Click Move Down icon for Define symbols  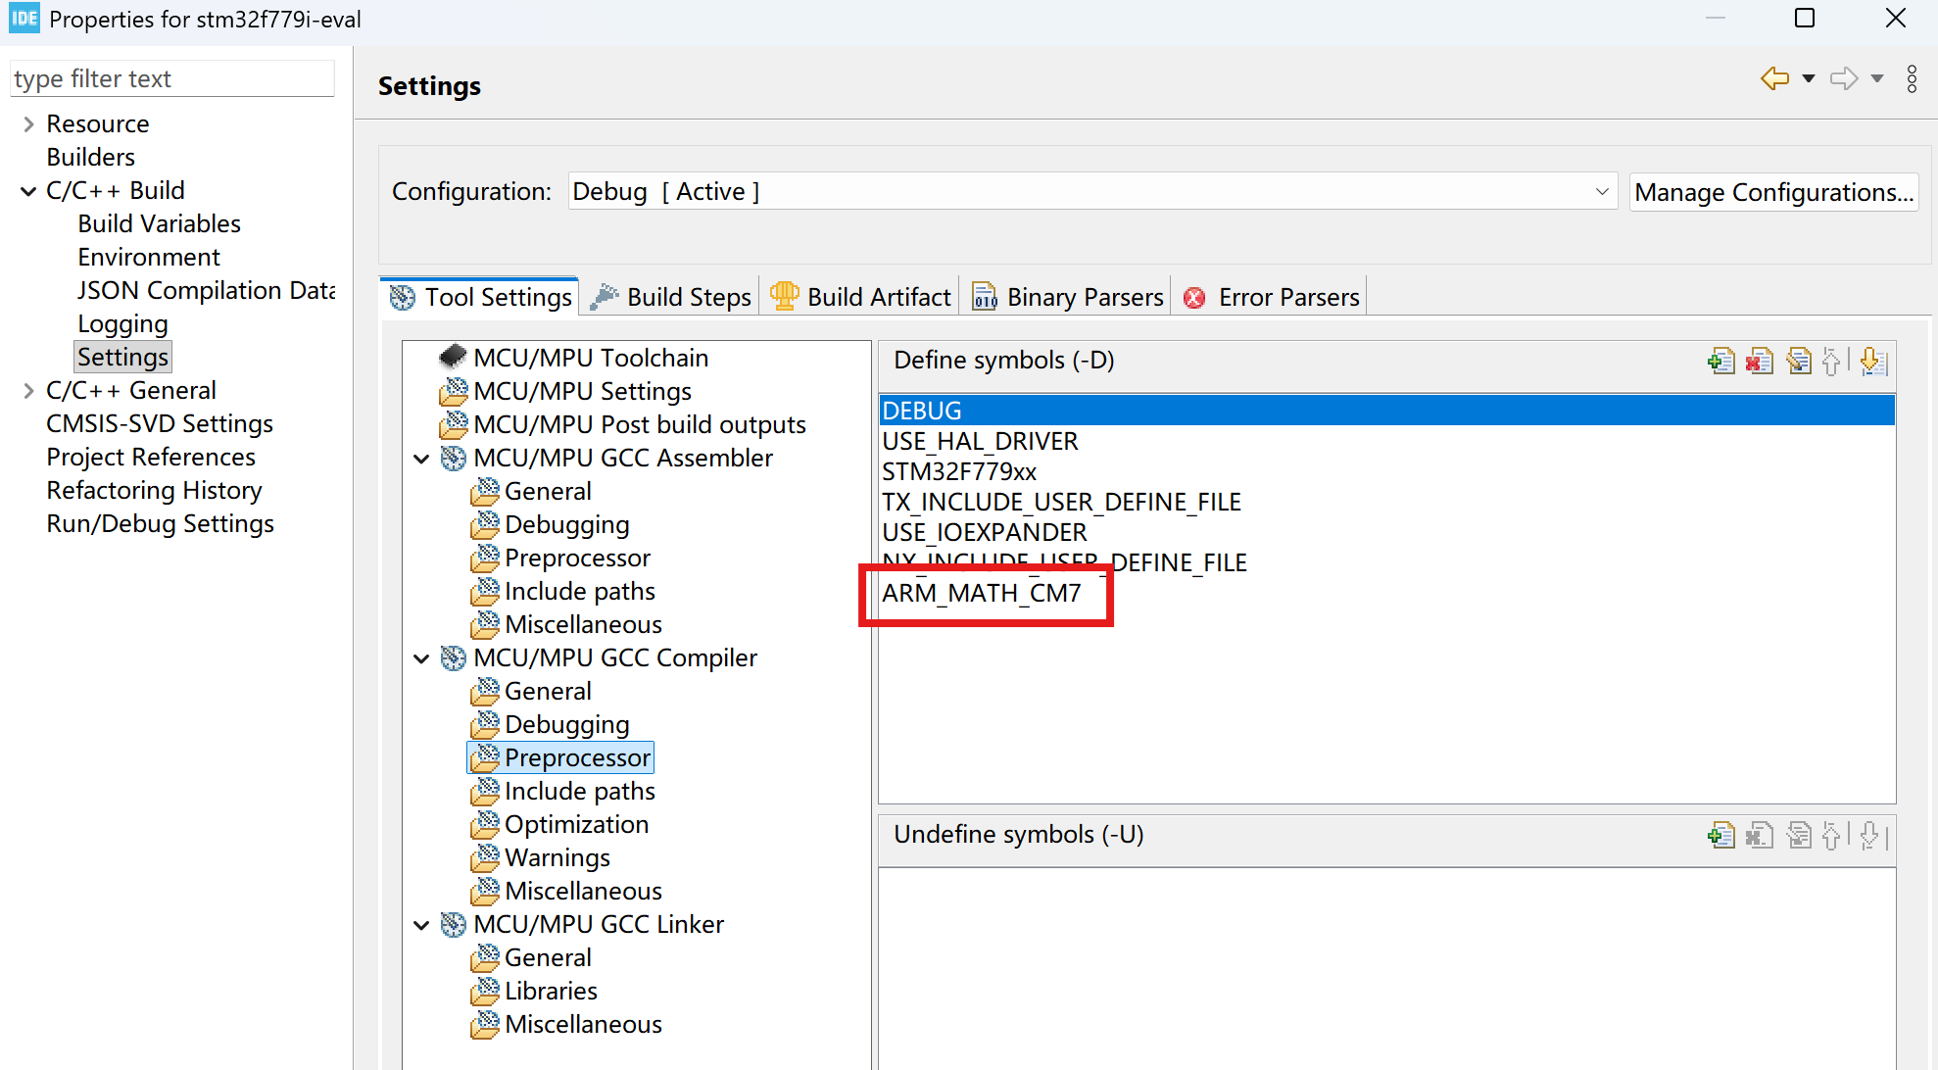(x=1872, y=362)
